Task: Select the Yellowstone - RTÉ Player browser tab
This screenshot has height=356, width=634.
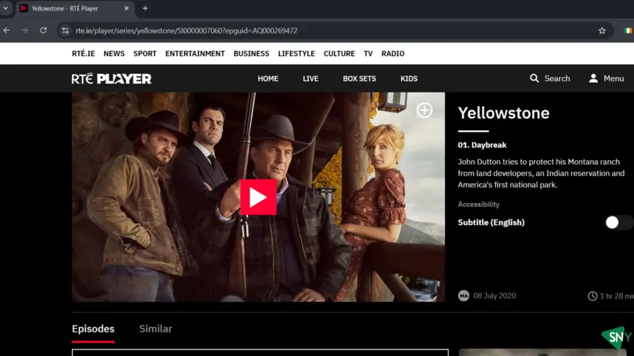Action: (x=75, y=9)
